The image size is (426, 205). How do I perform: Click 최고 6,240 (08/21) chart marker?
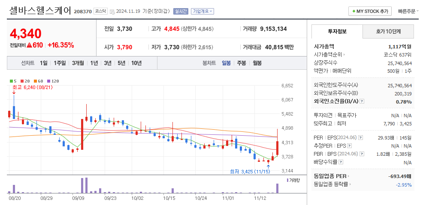pyautogui.click(x=33, y=87)
